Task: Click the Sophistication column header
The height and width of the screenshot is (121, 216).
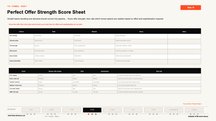Action: click(105, 71)
